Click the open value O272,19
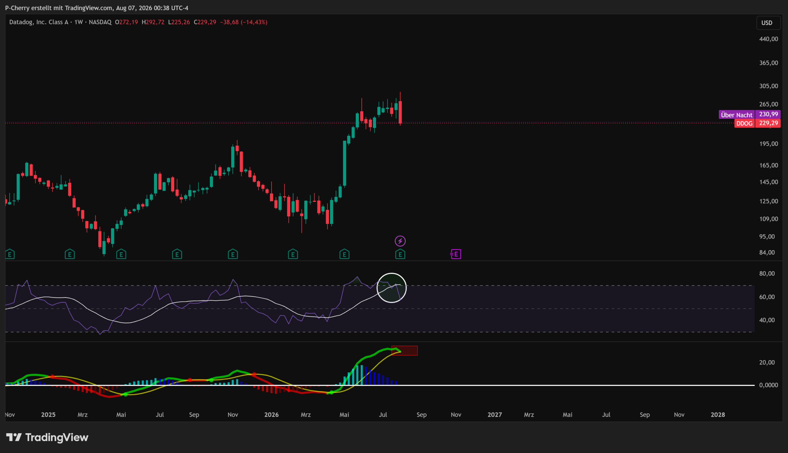 tap(126, 22)
